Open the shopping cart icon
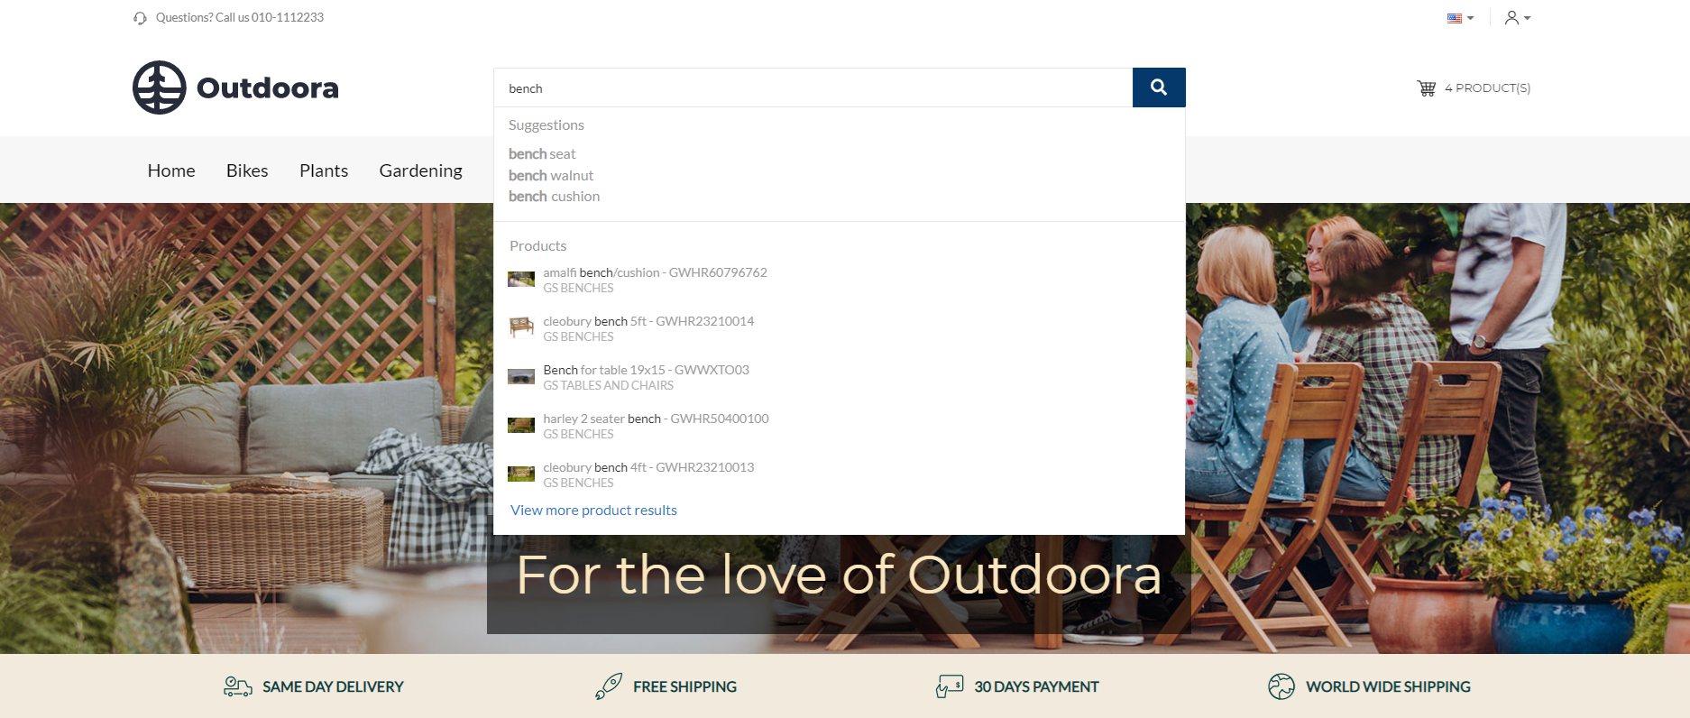The width and height of the screenshot is (1690, 718). pos(1427,88)
